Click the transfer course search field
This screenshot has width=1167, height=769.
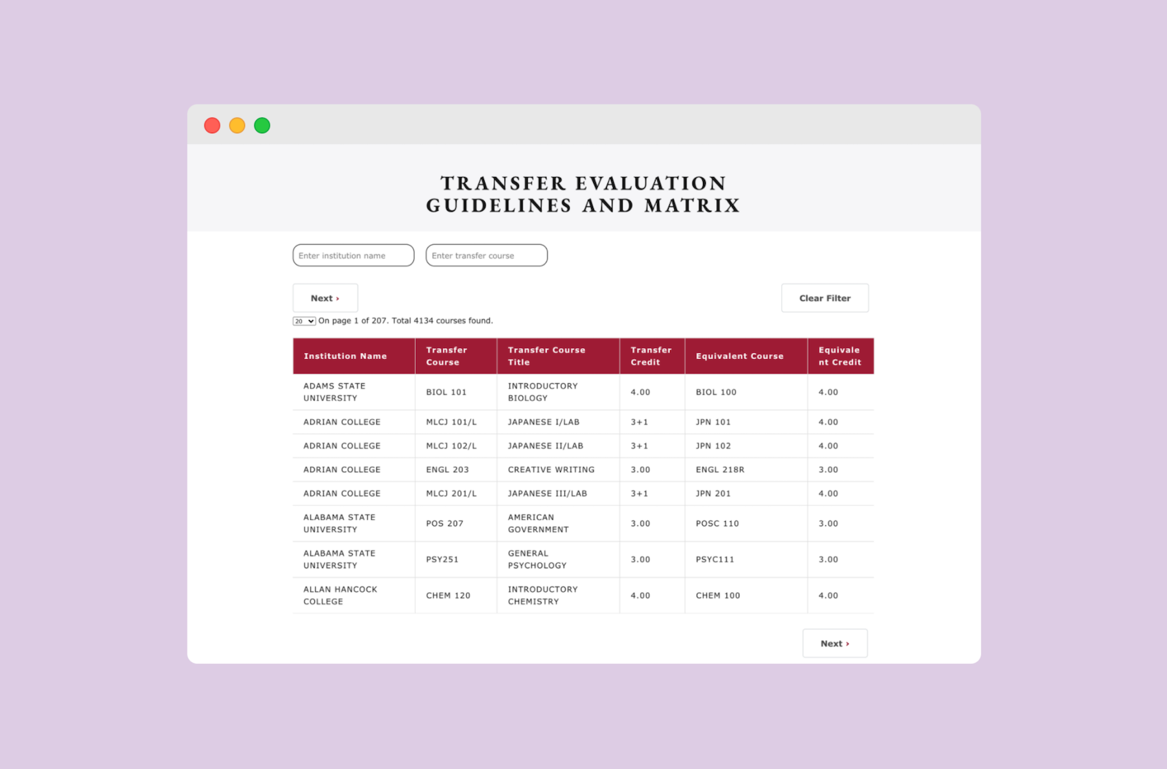(x=486, y=255)
